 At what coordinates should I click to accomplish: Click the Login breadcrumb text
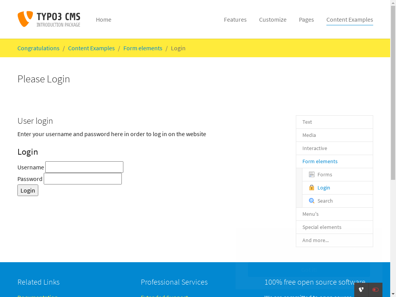pos(178,48)
